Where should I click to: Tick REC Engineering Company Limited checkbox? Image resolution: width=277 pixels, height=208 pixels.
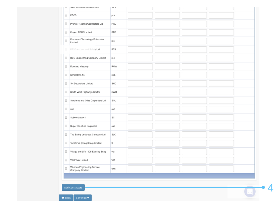(66, 58)
